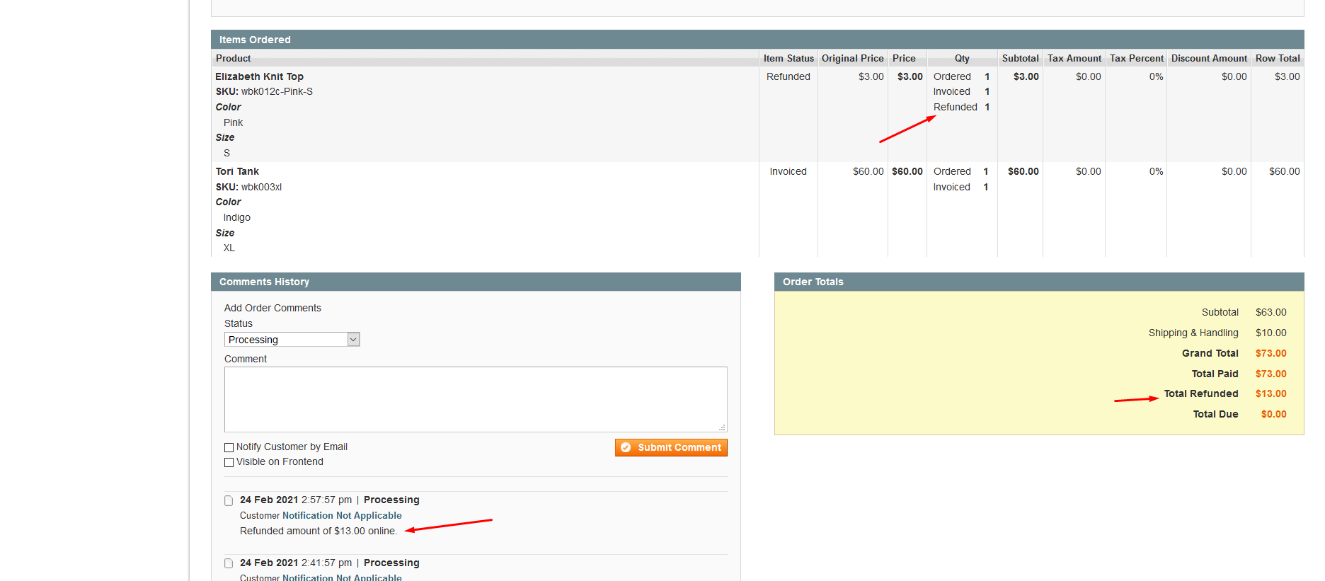Viewport: 1325px width, 581px height.
Task: Click inside the Comment text area
Action: pos(474,398)
